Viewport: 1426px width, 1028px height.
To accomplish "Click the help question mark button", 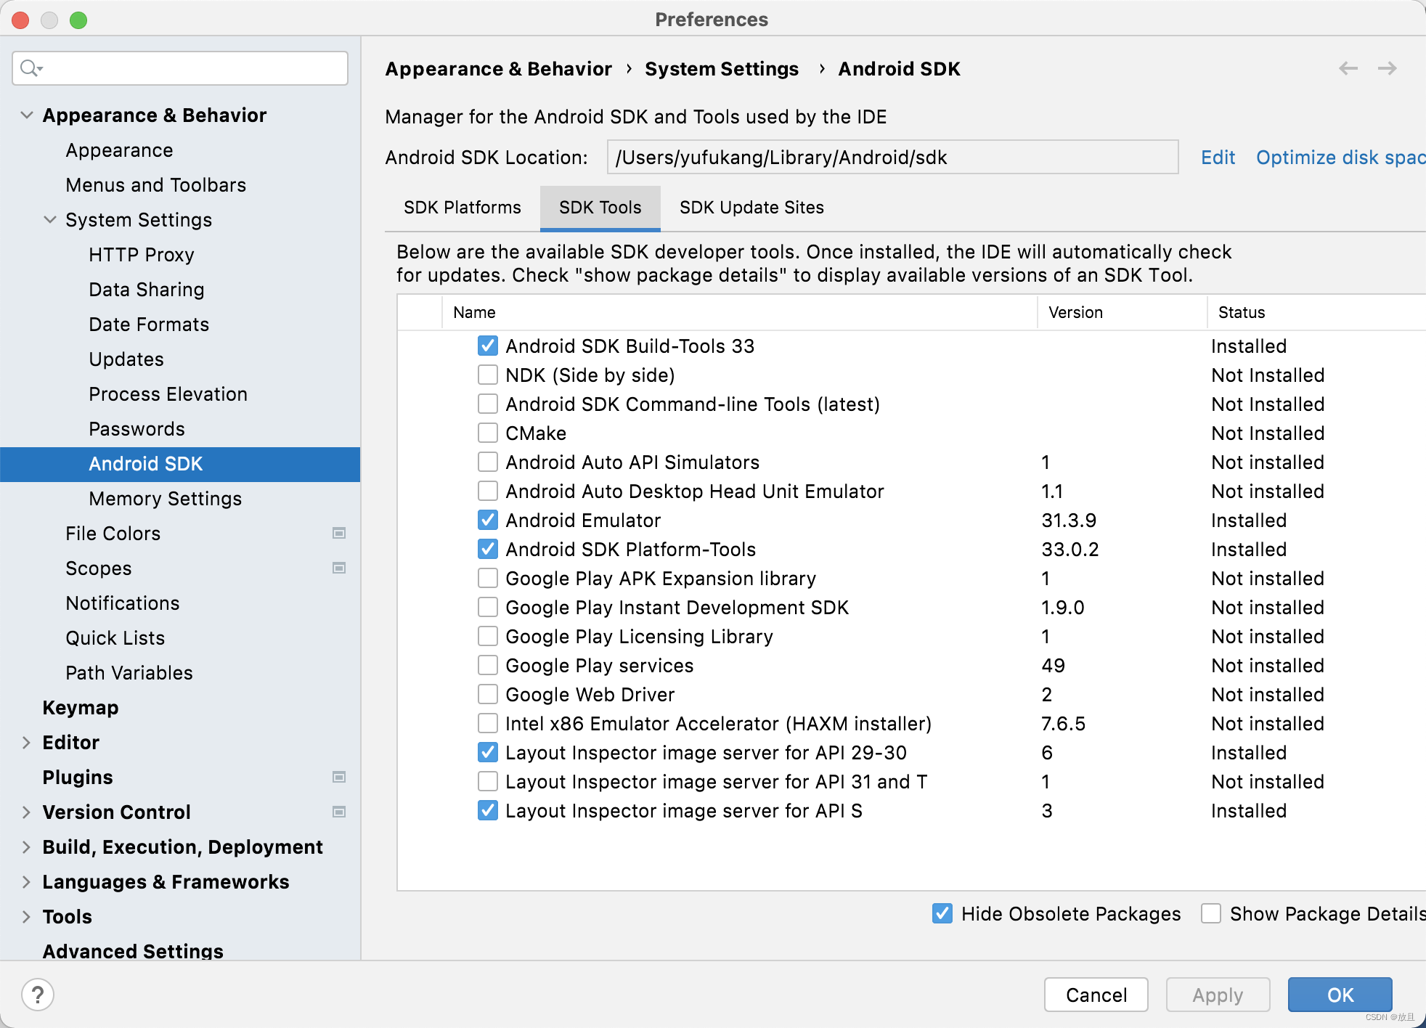I will click(38, 994).
